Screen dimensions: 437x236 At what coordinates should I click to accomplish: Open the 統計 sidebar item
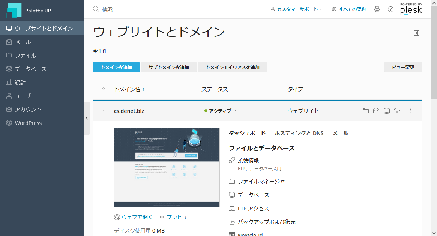tap(42, 82)
